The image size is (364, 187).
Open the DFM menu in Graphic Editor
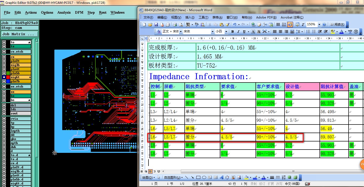point(79,12)
